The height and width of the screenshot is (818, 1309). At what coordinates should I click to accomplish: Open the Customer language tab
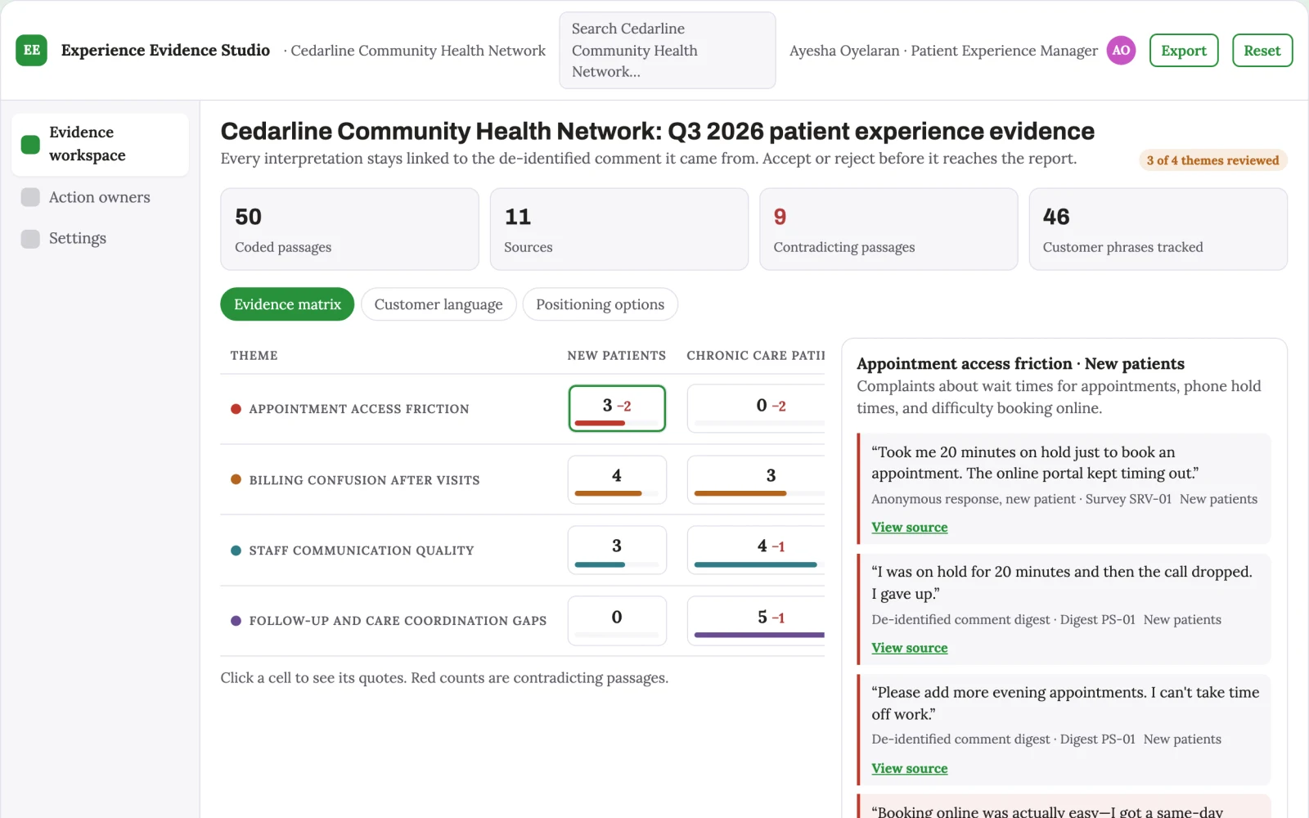(x=439, y=304)
